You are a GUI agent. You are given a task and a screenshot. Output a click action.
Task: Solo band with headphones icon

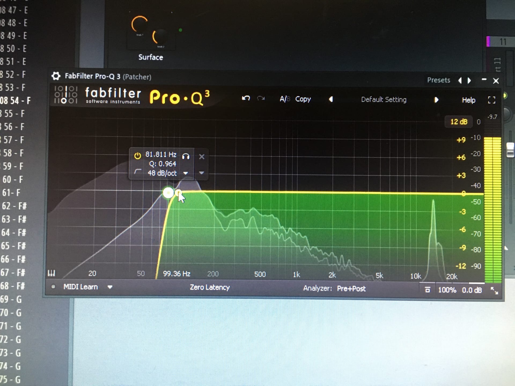click(x=186, y=156)
